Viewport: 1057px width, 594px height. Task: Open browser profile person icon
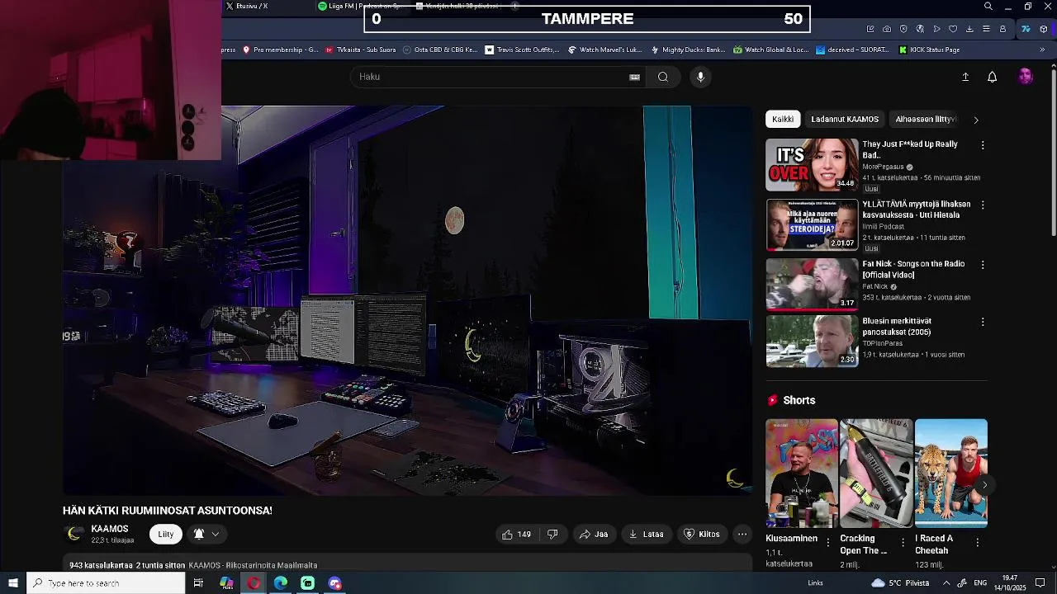(x=1002, y=29)
